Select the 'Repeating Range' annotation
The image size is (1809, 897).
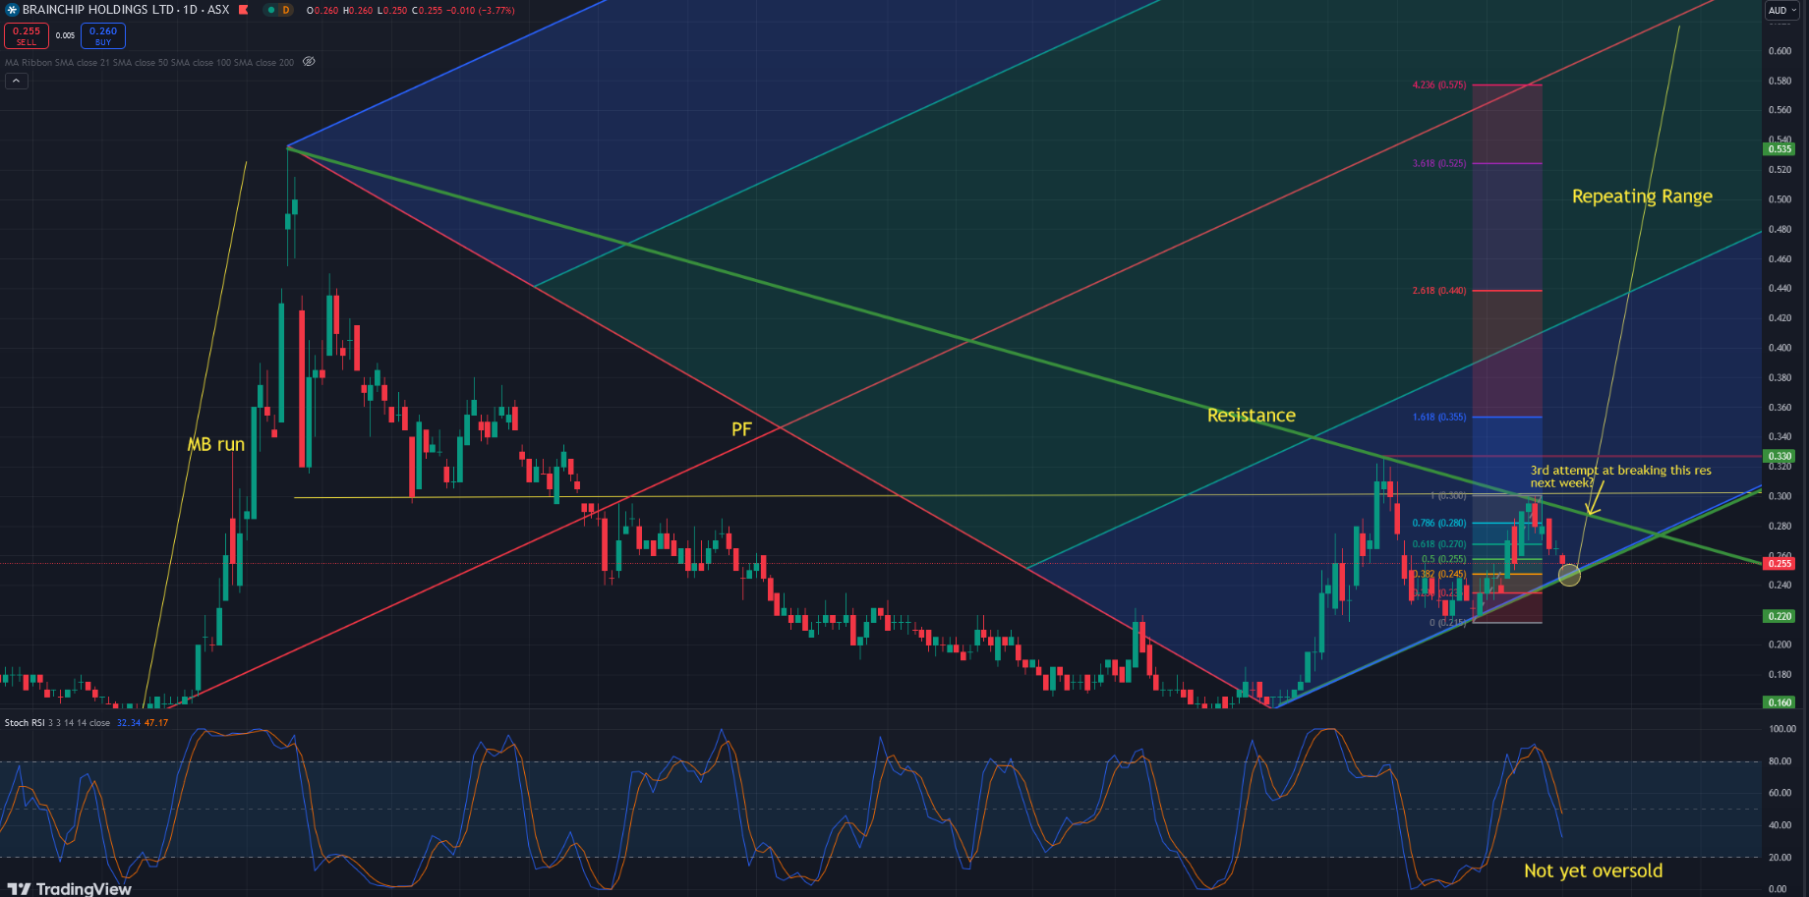click(x=1642, y=196)
